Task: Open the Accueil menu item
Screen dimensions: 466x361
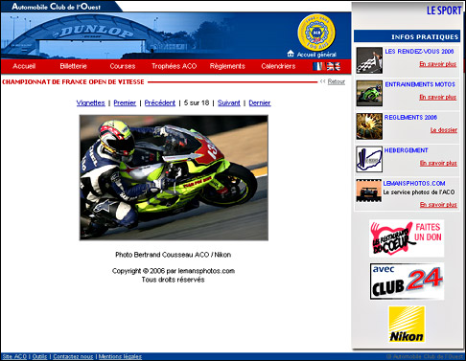Action: (24, 66)
